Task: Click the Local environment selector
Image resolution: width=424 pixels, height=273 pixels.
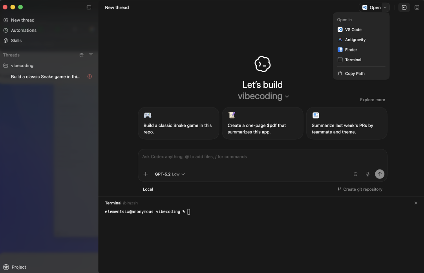Action: 148,189
